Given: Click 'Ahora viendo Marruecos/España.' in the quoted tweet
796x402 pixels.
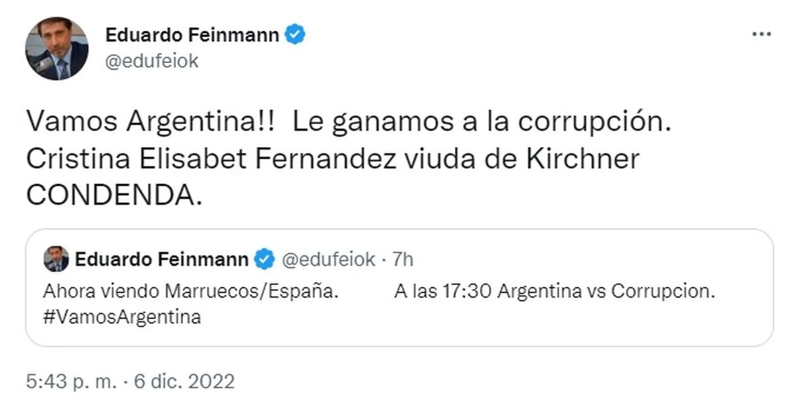Looking at the screenshot, I should pyautogui.click(x=190, y=292).
